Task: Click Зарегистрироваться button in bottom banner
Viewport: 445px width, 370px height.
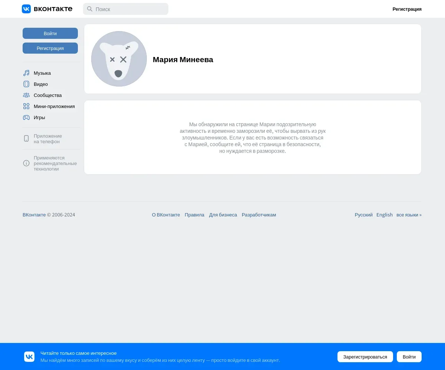Action: point(365,357)
